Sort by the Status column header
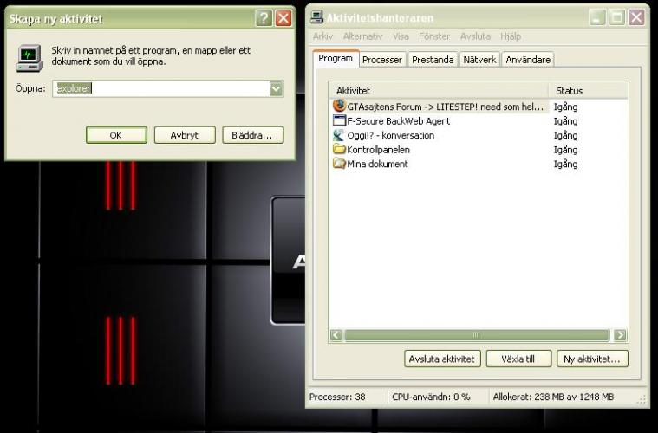Image resolution: width=658 pixels, height=433 pixels. 589,91
